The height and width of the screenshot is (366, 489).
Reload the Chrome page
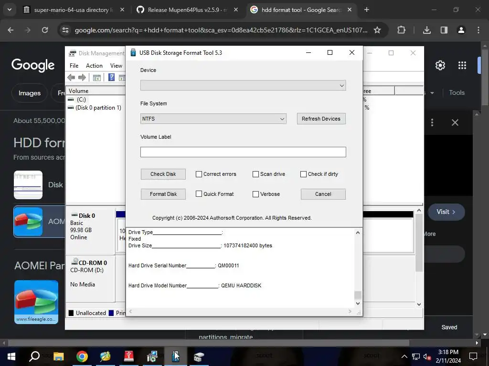[45, 30]
